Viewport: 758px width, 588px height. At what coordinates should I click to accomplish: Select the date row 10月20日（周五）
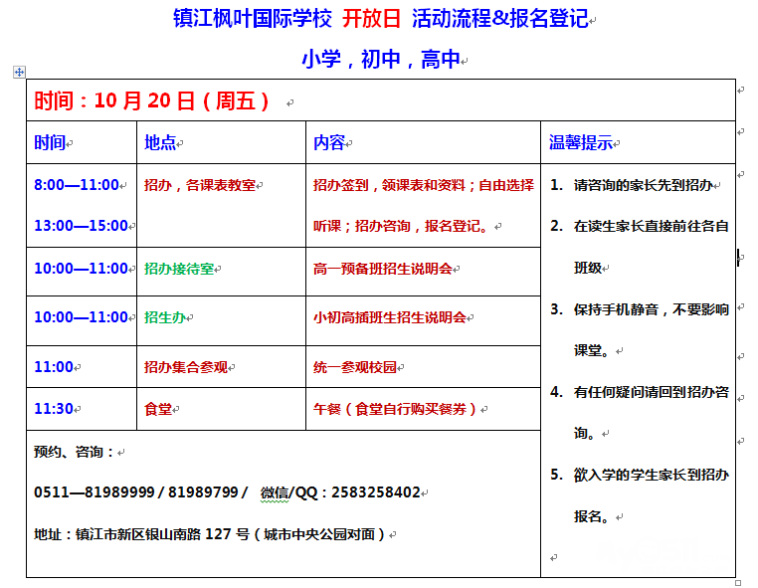pyautogui.click(x=152, y=100)
